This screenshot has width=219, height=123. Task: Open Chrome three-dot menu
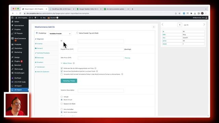tap(206, 13)
